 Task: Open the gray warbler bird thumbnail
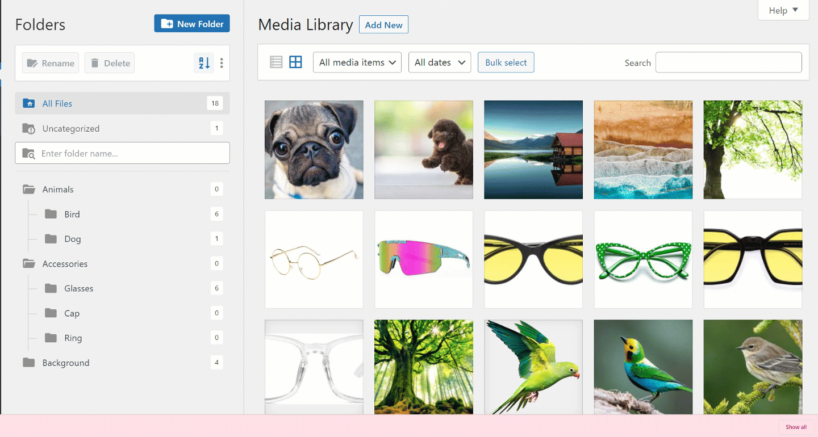tap(753, 367)
